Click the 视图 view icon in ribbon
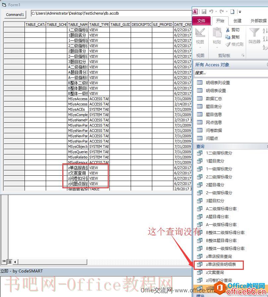This screenshot has height=297, width=268. click(x=200, y=33)
